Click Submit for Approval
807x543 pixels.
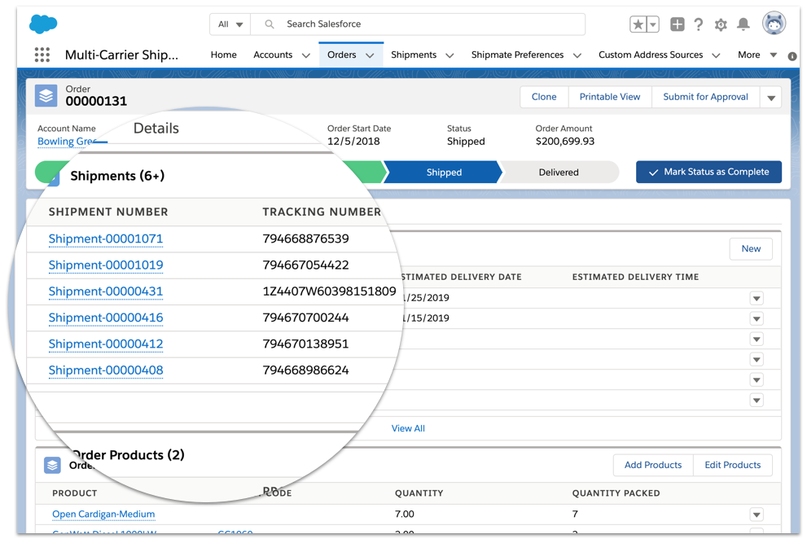pyautogui.click(x=705, y=97)
